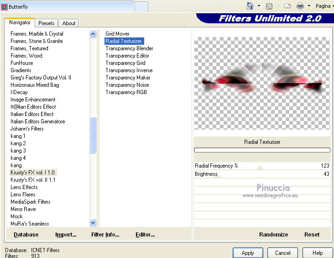Select Frames, Stone & Granite category
Image resolution: width=334 pixels, height=258 pixels.
pos(37,41)
